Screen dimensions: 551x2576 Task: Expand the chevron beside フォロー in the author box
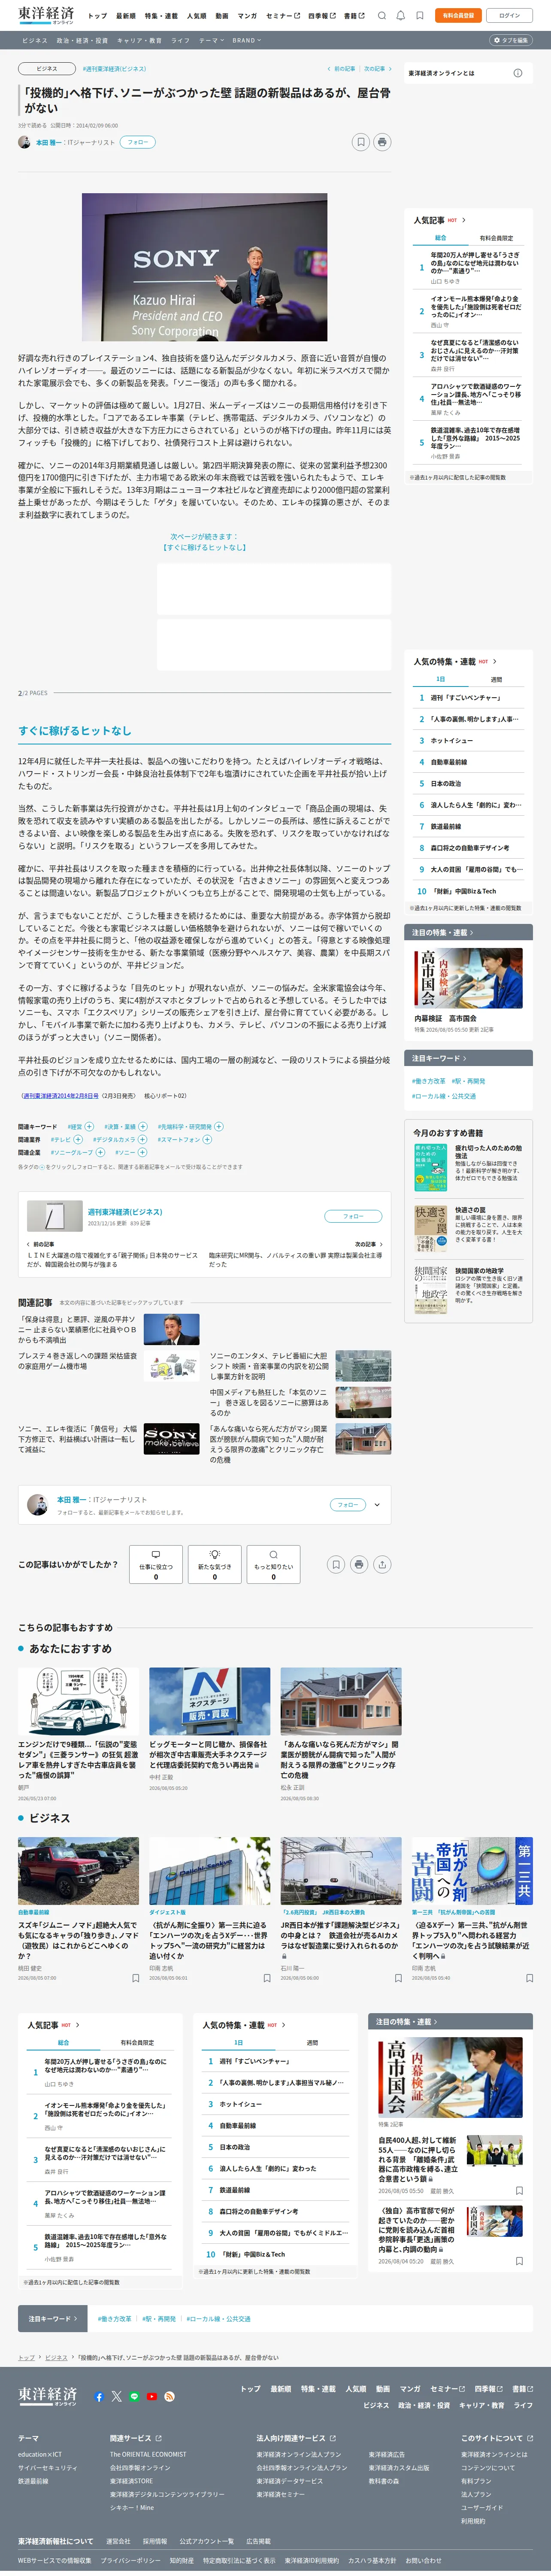pyautogui.click(x=377, y=1504)
